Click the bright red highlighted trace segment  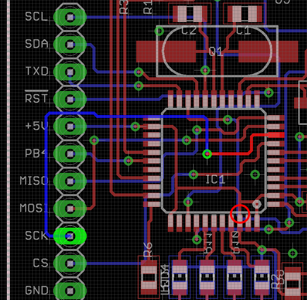click(x=251, y=145)
